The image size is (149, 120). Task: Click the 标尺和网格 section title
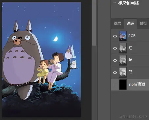[x=128, y=3]
